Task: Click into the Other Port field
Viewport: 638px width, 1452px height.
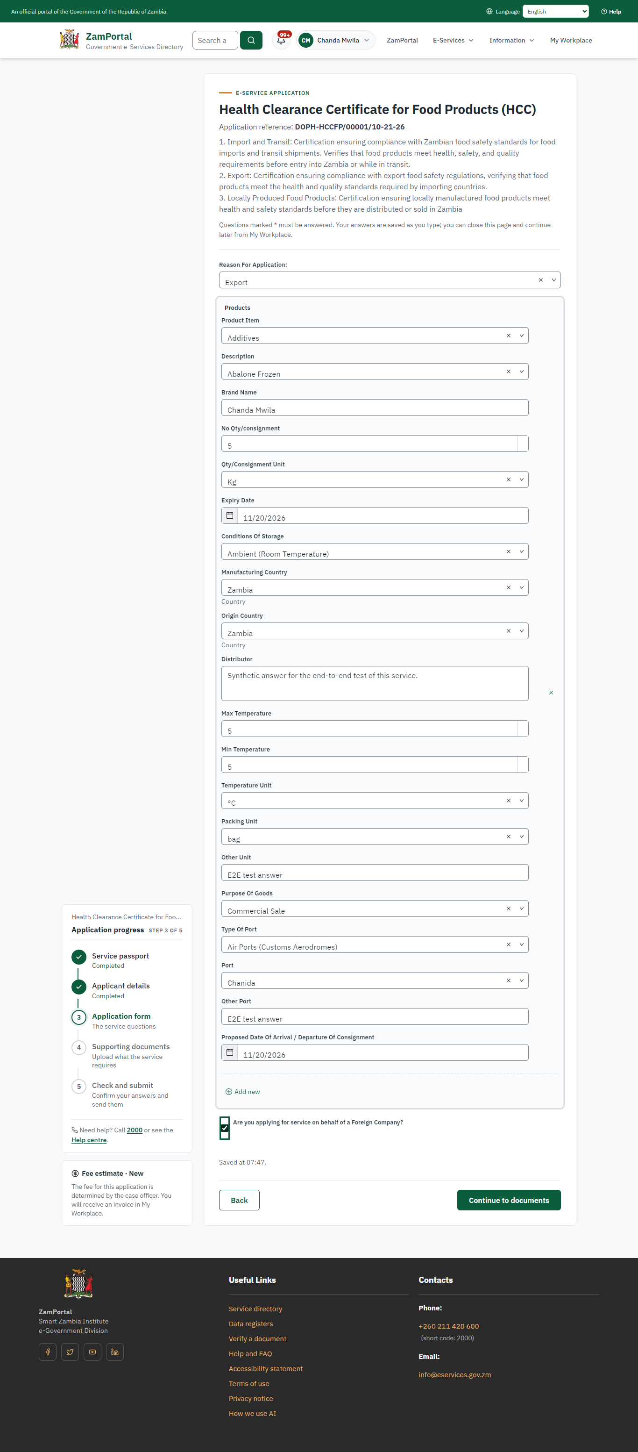Action: click(375, 1016)
